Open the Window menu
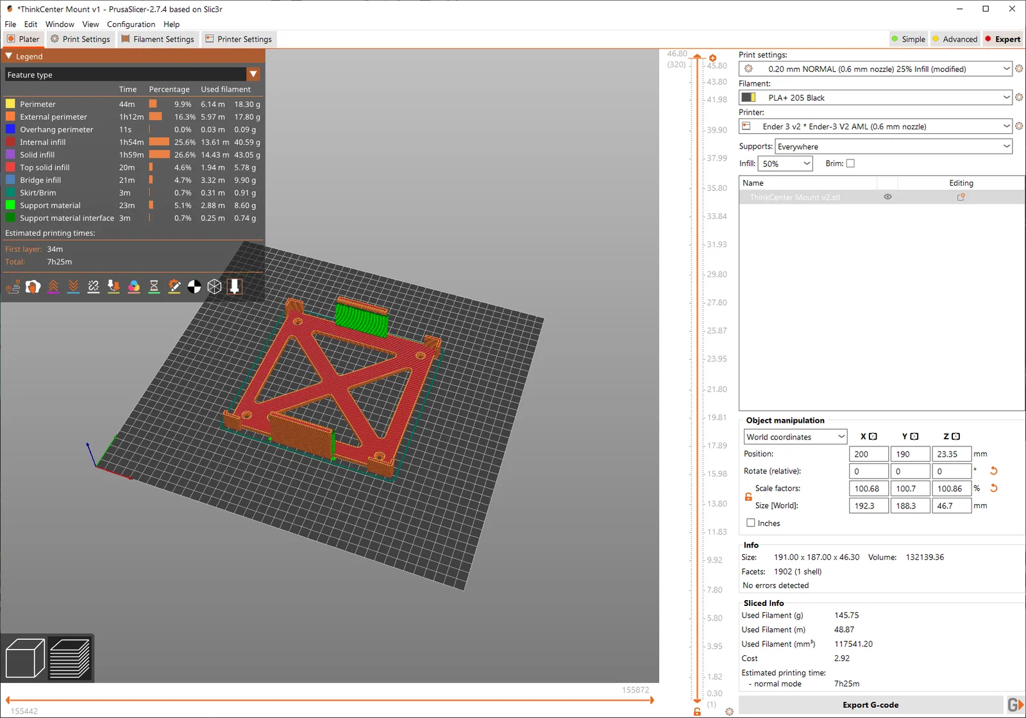 click(60, 24)
